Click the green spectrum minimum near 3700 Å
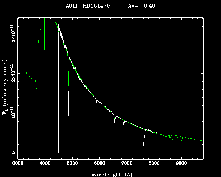 click(x=36, y=88)
